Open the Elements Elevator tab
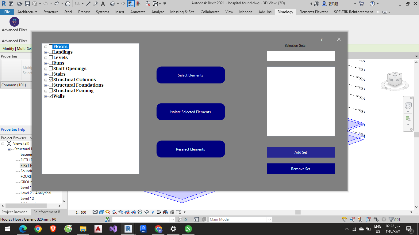Viewport: 419px width, 235px height. click(313, 12)
